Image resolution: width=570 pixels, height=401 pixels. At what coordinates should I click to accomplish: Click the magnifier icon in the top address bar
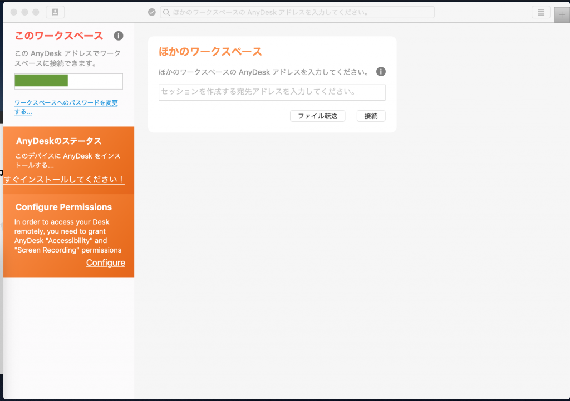(x=166, y=12)
